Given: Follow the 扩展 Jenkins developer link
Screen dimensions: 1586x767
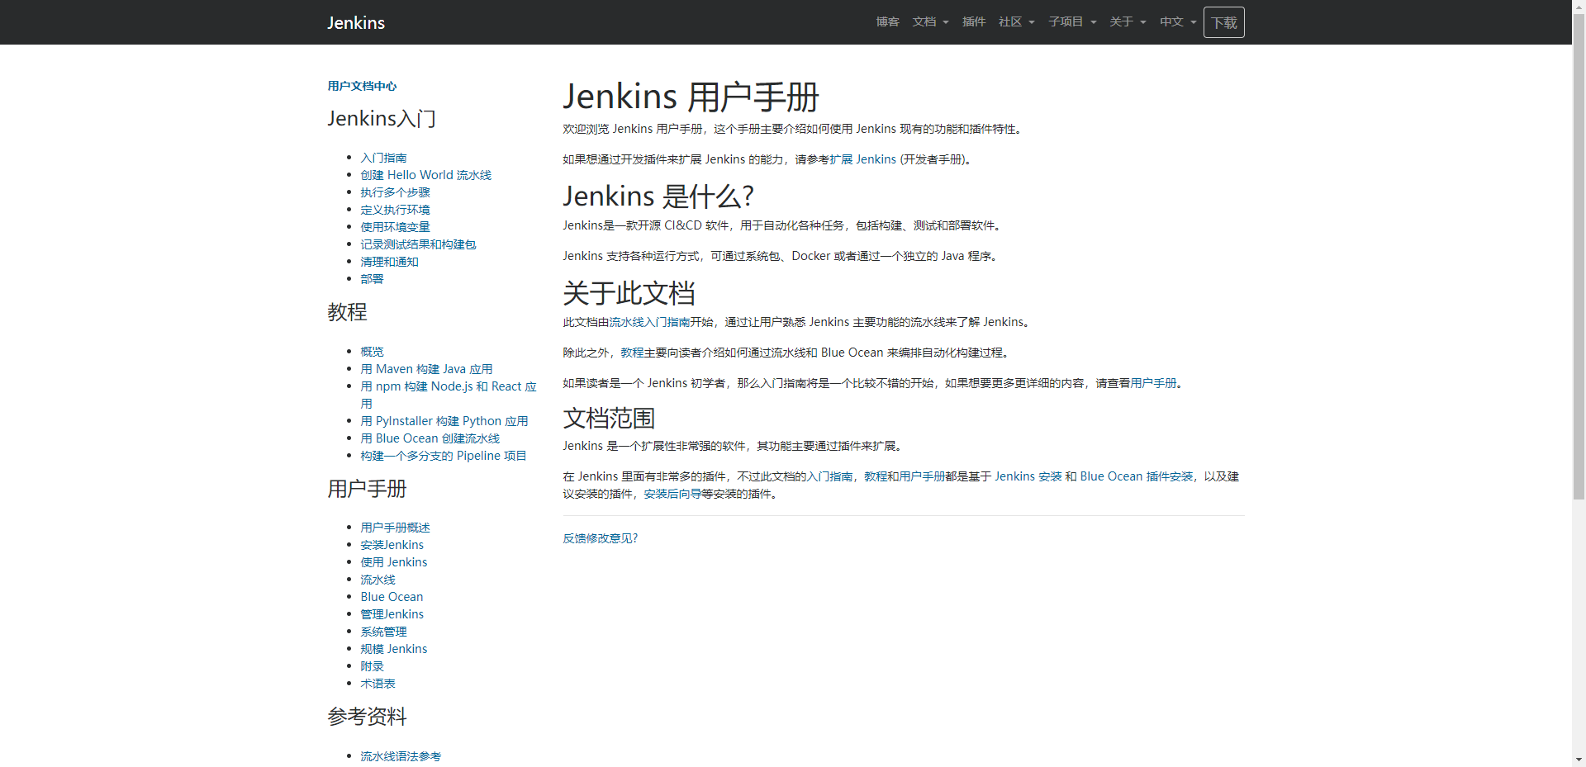Looking at the screenshot, I should click(x=863, y=159).
